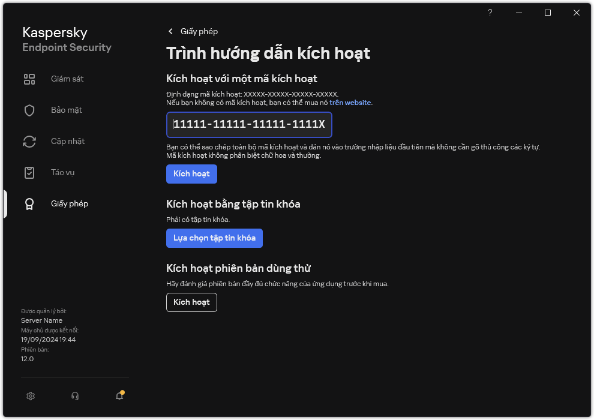The image size is (594, 420).
Task: Open help with the question mark icon
Action: (x=490, y=13)
